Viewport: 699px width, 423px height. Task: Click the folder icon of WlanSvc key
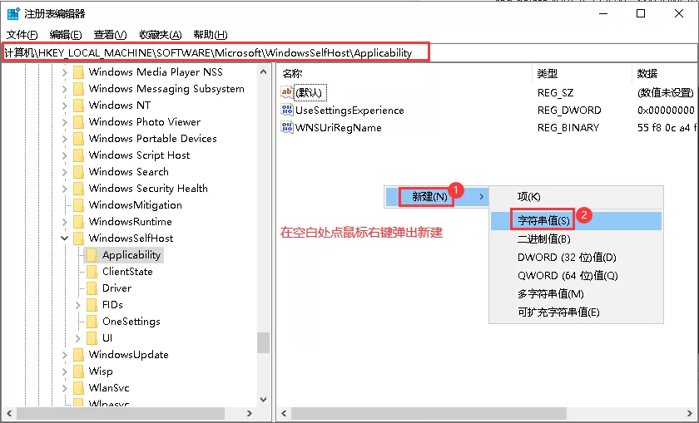[78, 388]
